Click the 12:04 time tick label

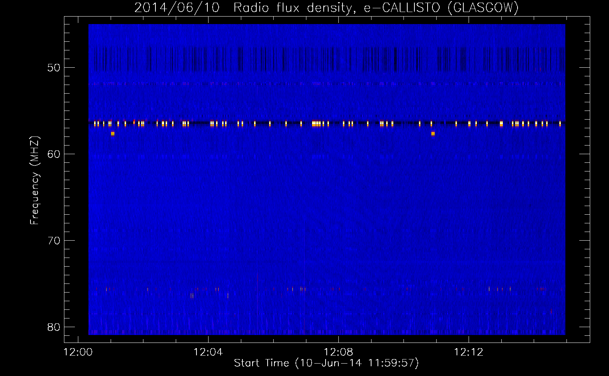point(208,352)
